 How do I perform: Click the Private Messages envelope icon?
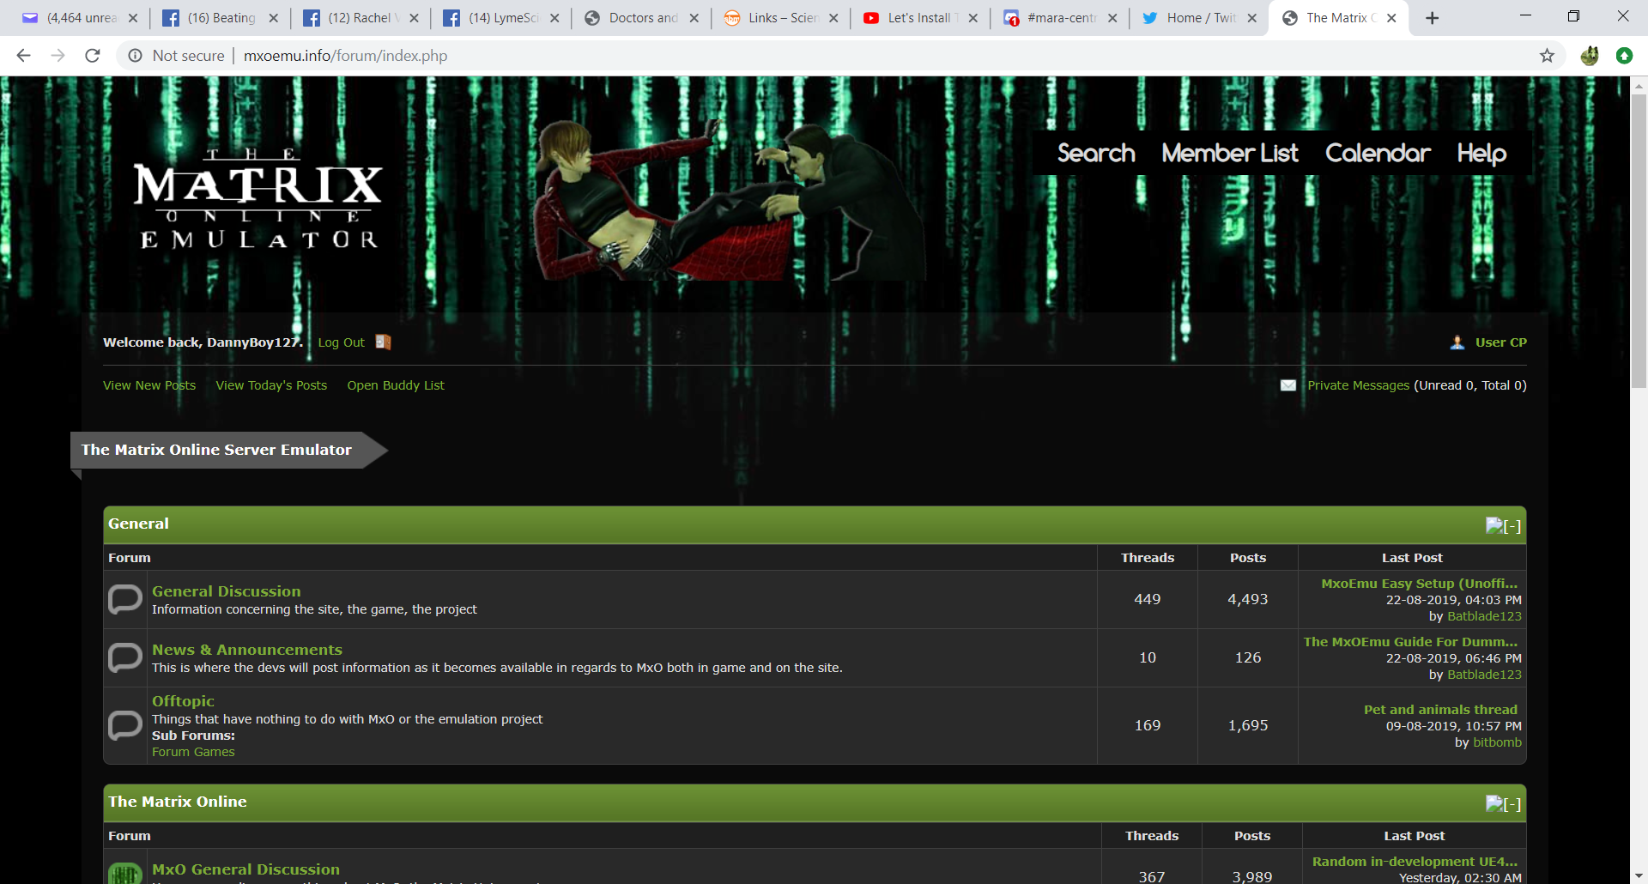tap(1287, 385)
